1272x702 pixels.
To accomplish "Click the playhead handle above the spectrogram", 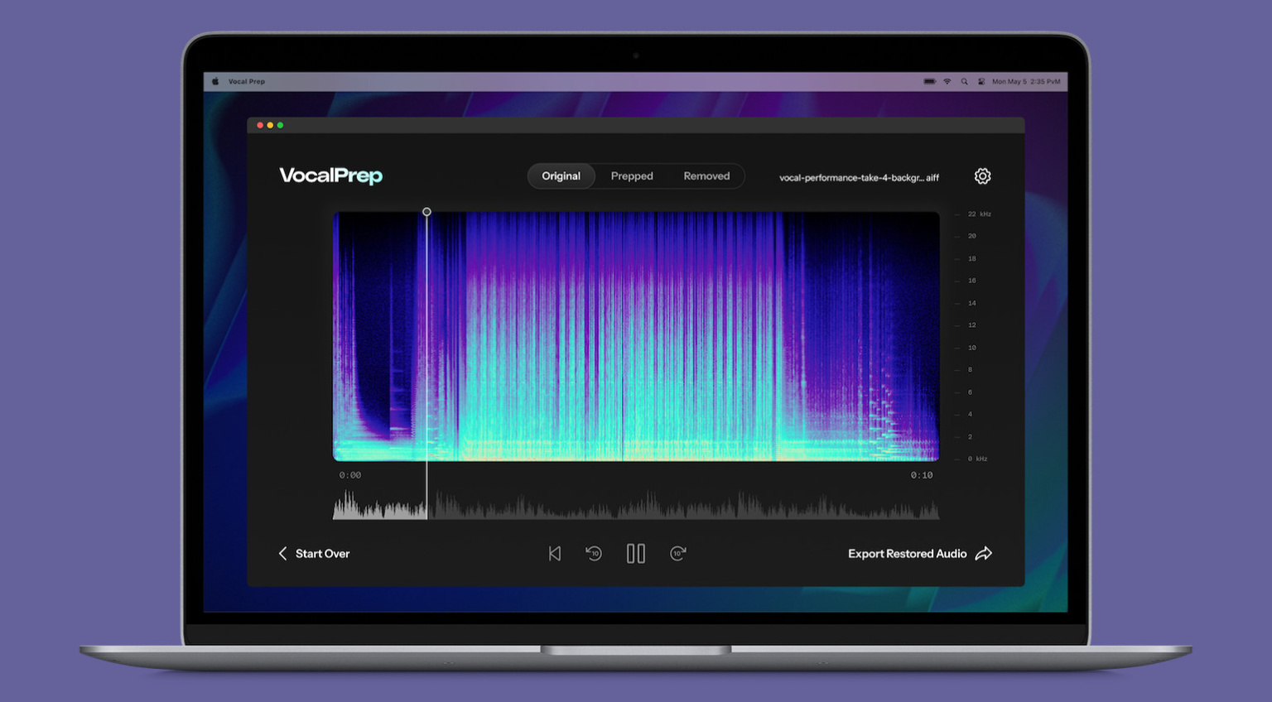I will point(426,212).
